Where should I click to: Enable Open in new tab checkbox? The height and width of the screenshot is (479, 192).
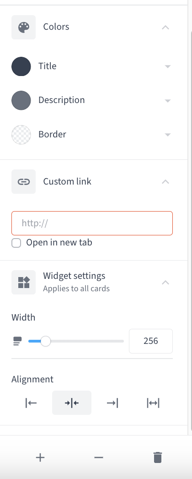point(16,243)
